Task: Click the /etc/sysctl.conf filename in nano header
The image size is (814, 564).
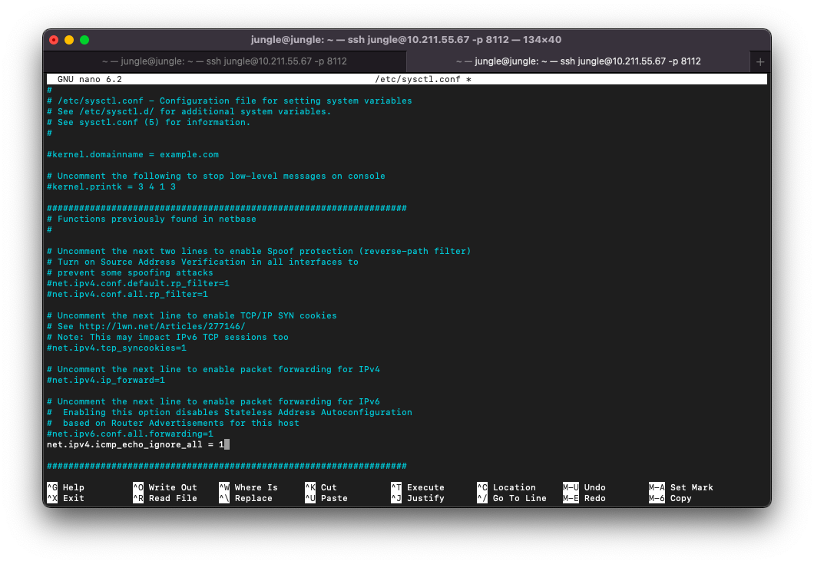Action: pos(418,79)
